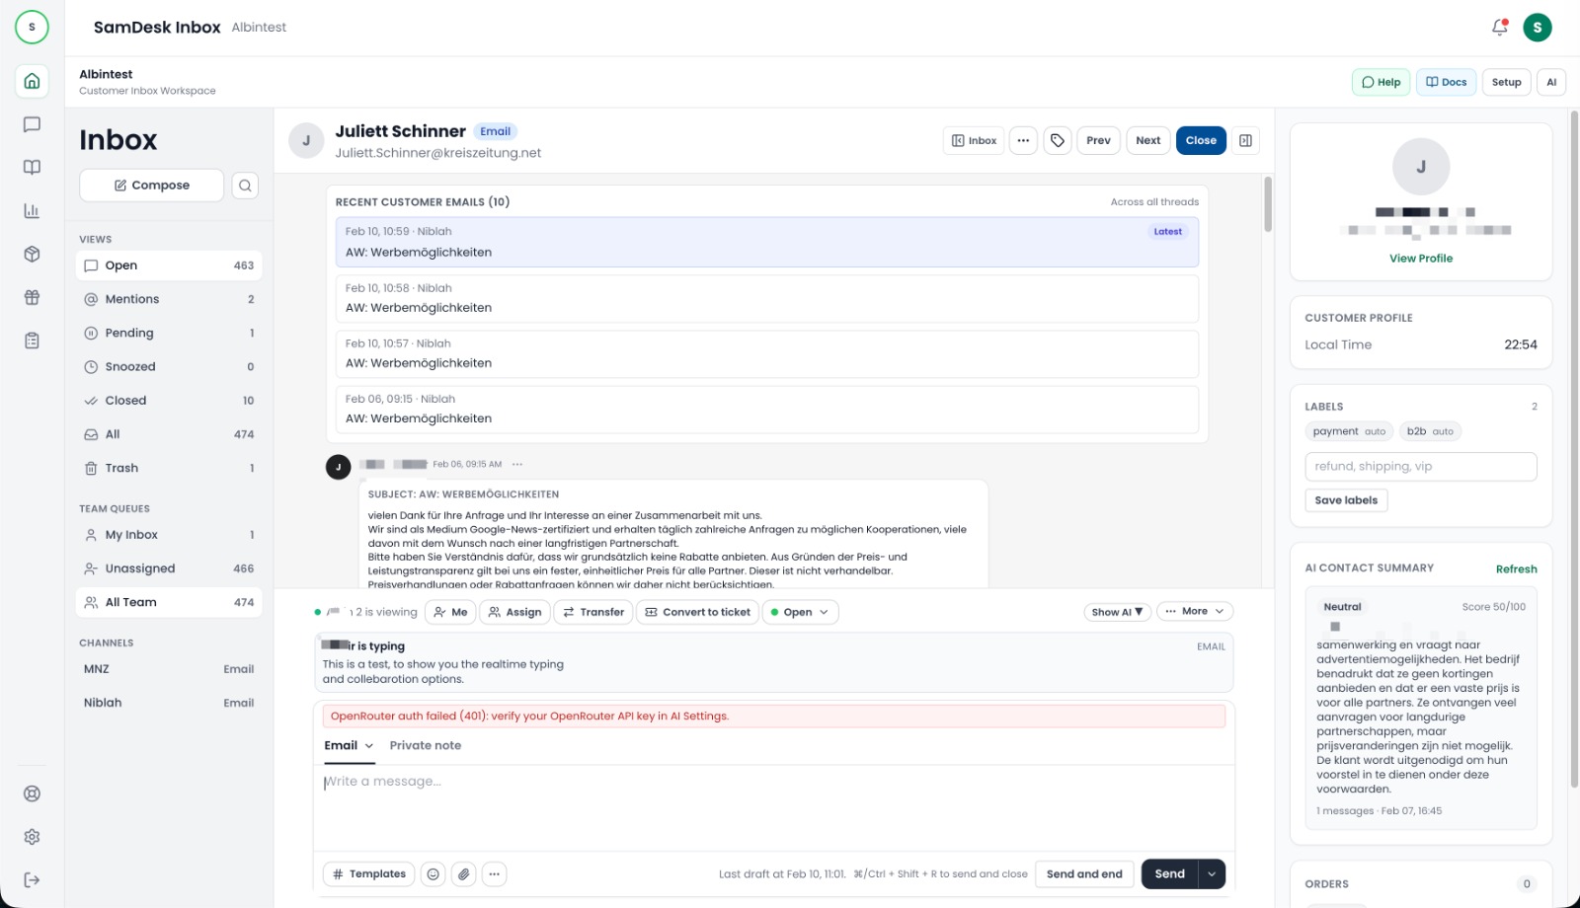Toggle AI visibility via Show AI
The width and height of the screenshot is (1580, 908).
pos(1117,611)
